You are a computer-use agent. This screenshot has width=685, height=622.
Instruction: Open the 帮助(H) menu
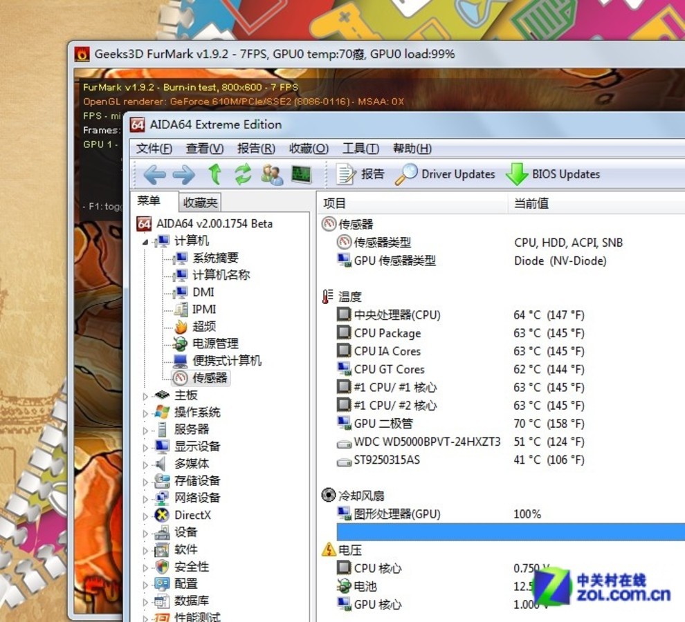[x=411, y=148]
